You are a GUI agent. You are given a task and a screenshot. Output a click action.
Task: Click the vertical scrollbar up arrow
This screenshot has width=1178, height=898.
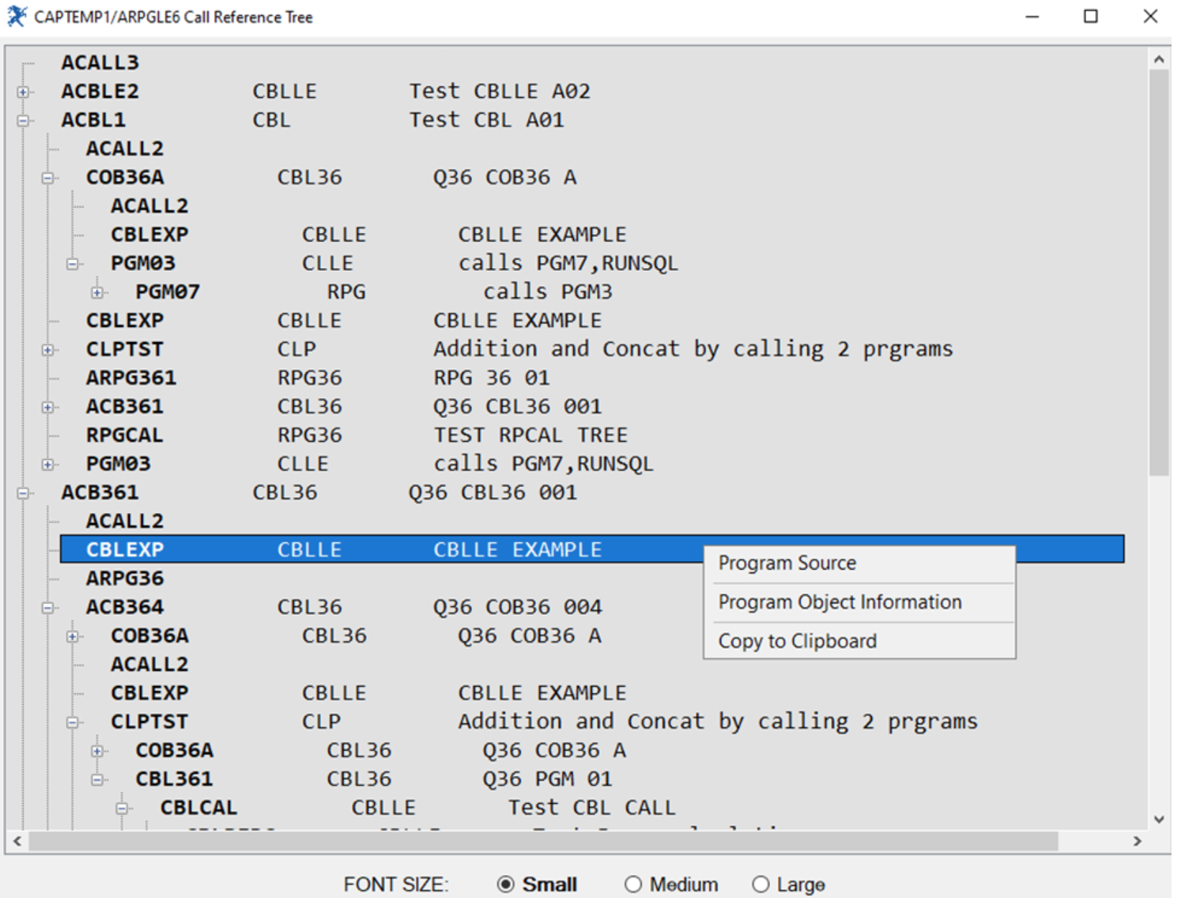point(1158,60)
